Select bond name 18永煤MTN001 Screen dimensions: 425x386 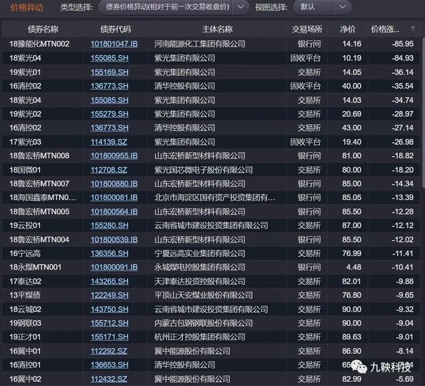click(35, 267)
